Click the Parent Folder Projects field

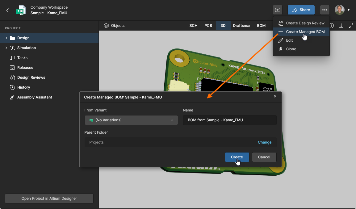pyautogui.click(x=181, y=142)
